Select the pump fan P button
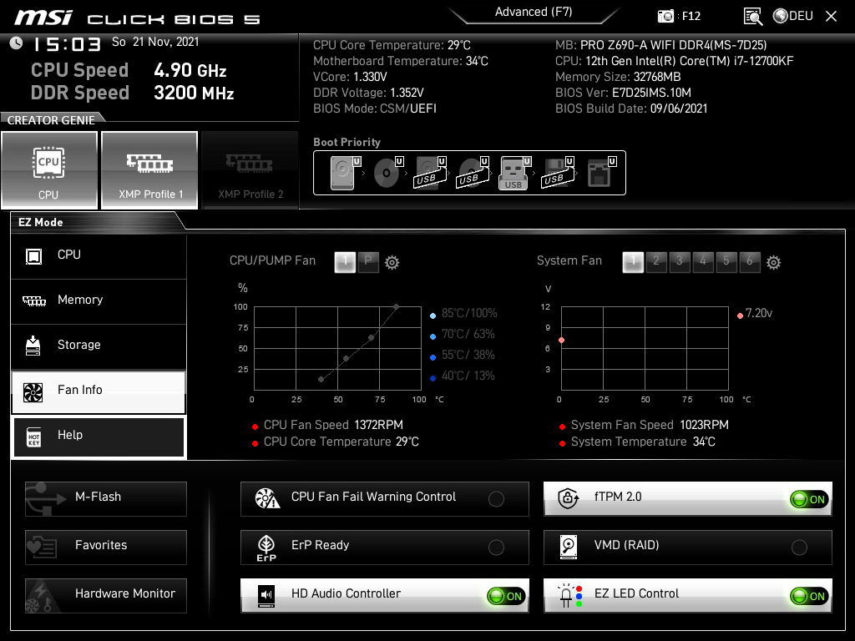 click(368, 261)
